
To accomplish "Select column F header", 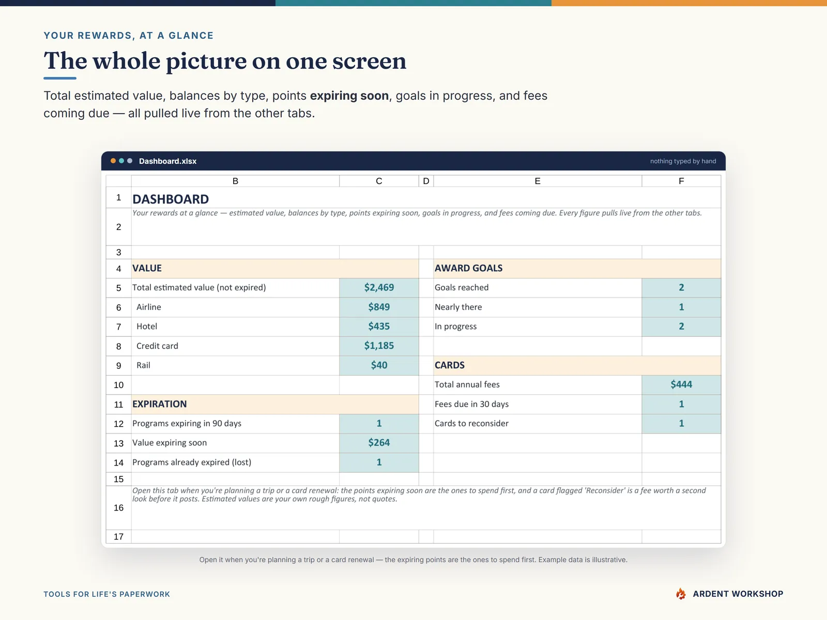I will pyautogui.click(x=681, y=181).
